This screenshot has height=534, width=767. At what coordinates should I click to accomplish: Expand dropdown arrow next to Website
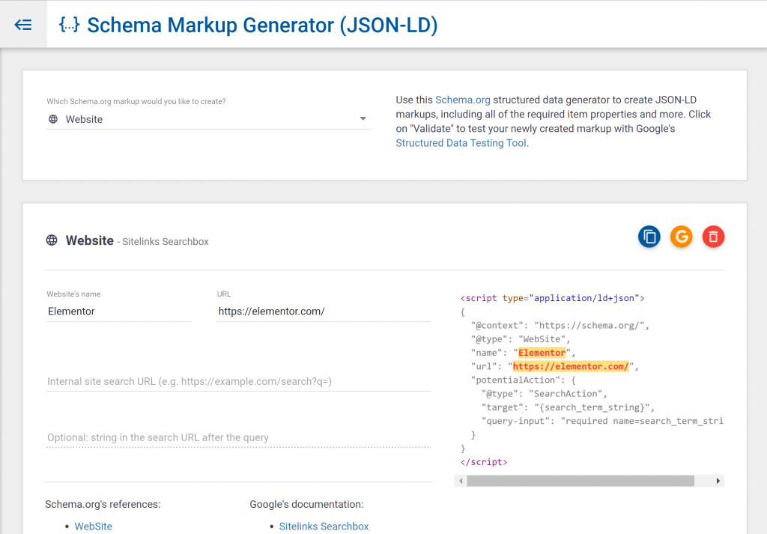[363, 119]
